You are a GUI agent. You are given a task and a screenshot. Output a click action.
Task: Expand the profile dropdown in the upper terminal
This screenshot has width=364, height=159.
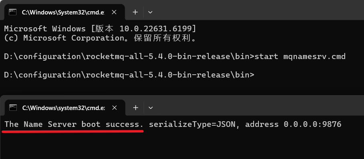point(150,12)
